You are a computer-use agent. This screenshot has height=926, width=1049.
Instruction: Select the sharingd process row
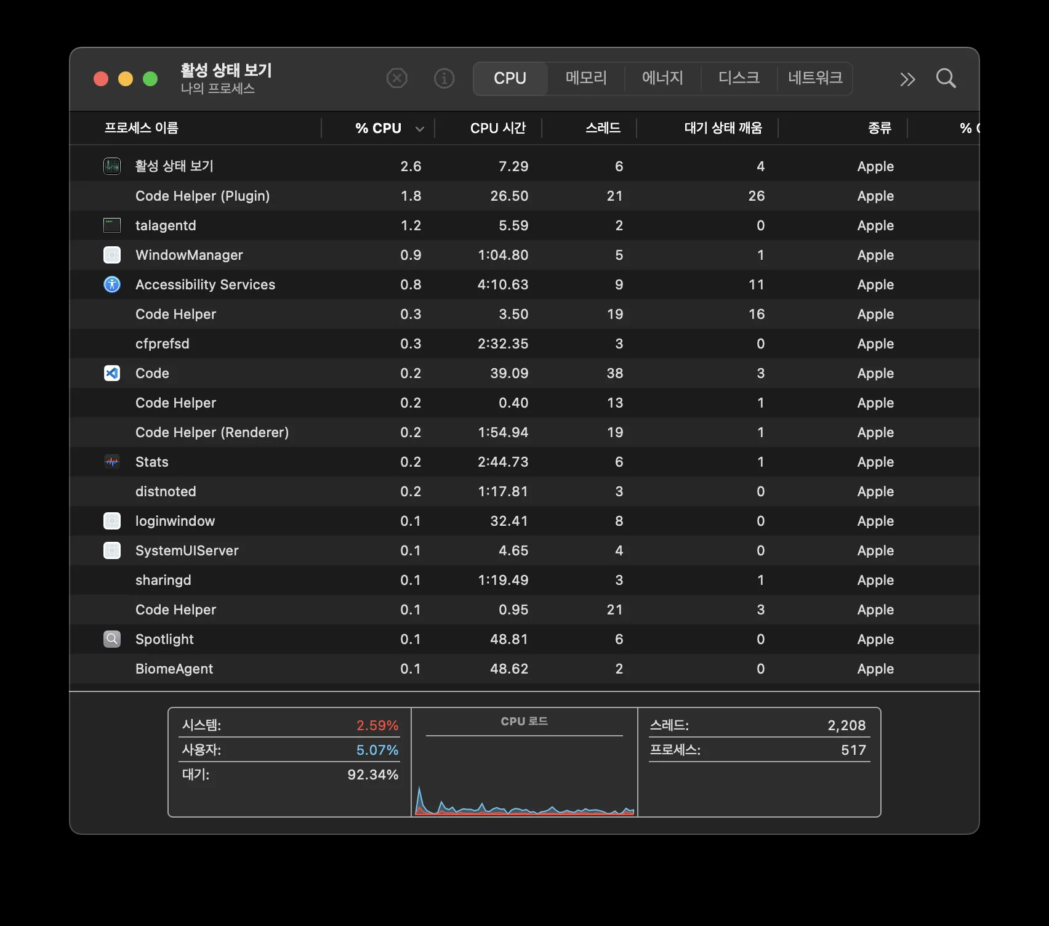point(524,580)
